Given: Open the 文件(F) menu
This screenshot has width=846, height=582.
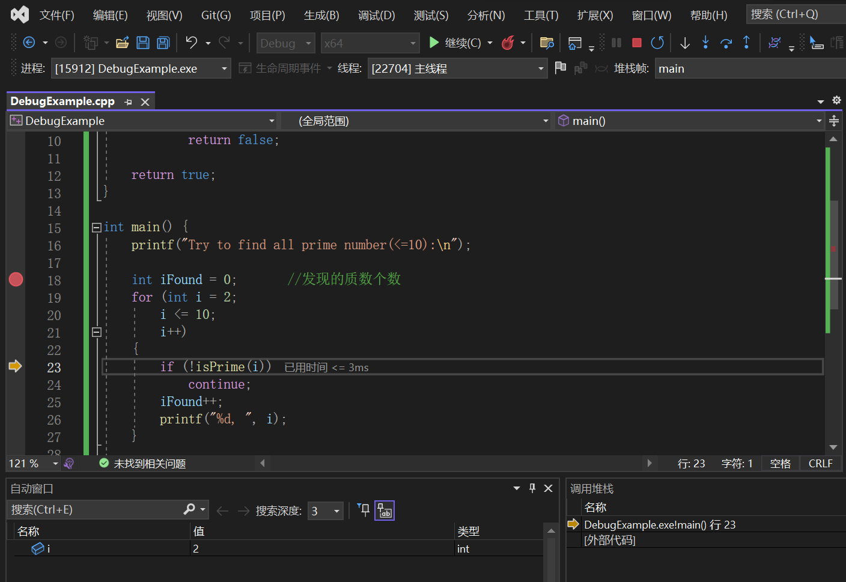Looking at the screenshot, I should pyautogui.click(x=57, y=15).
